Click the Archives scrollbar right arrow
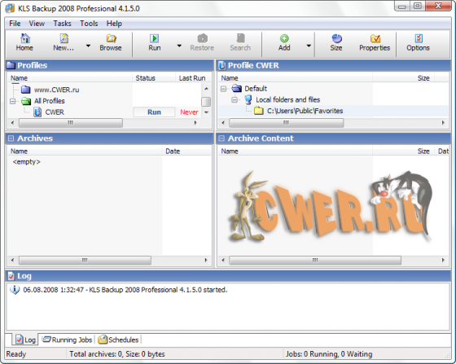This screenshot has height=364, width=456. click(x=206, y=261)
